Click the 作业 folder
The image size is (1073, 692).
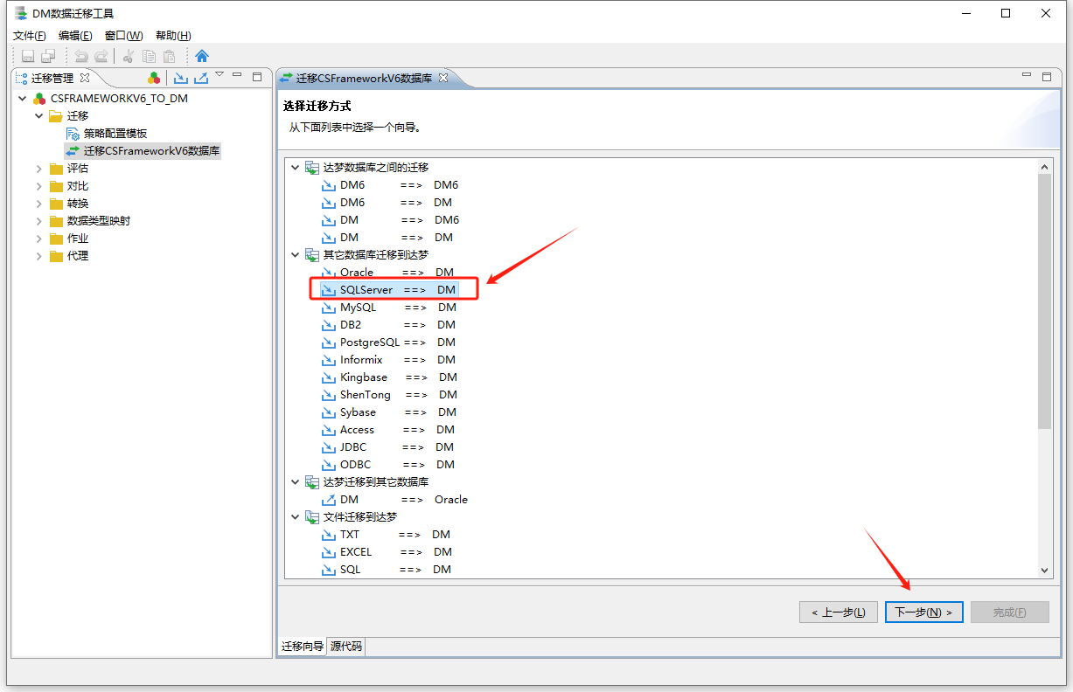[x=78, y=238]
